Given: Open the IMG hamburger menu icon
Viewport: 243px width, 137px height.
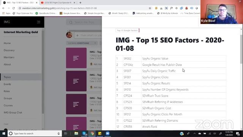Looking at the screenshot, I should [39, 22].
